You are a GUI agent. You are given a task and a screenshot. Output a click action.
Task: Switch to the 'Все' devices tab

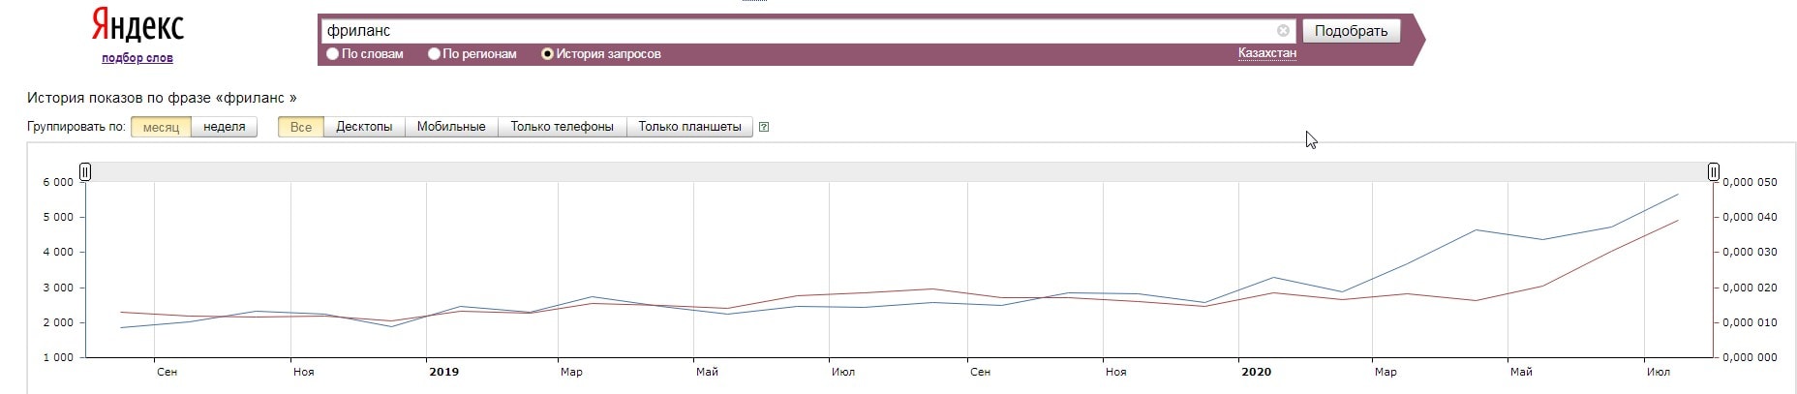click(x=301, y=127)
